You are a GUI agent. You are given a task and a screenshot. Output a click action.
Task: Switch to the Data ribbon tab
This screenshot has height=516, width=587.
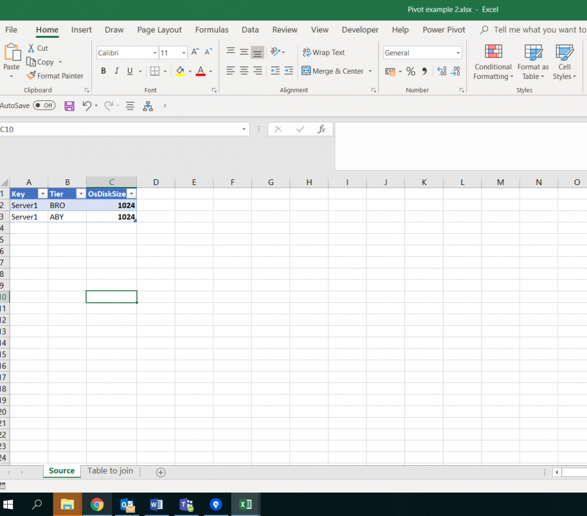pos(250,30)
